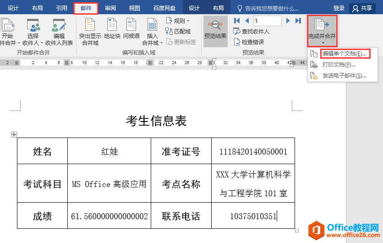
Task: Switch to the 引用 (References) tab
Action: click(x=62, y=8)
